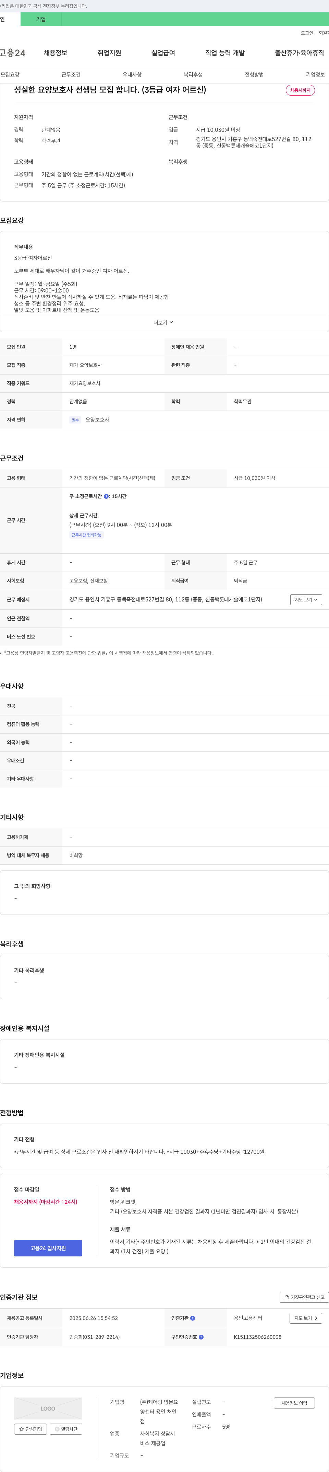
Task: Click the company LOGO placeholder image
Action: [48, 1408]
